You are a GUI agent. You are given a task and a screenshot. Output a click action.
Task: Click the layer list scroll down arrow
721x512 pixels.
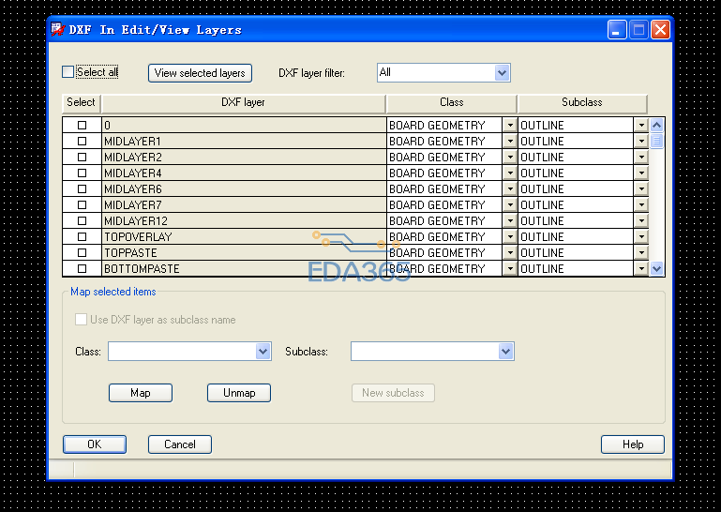pos(656,268)
